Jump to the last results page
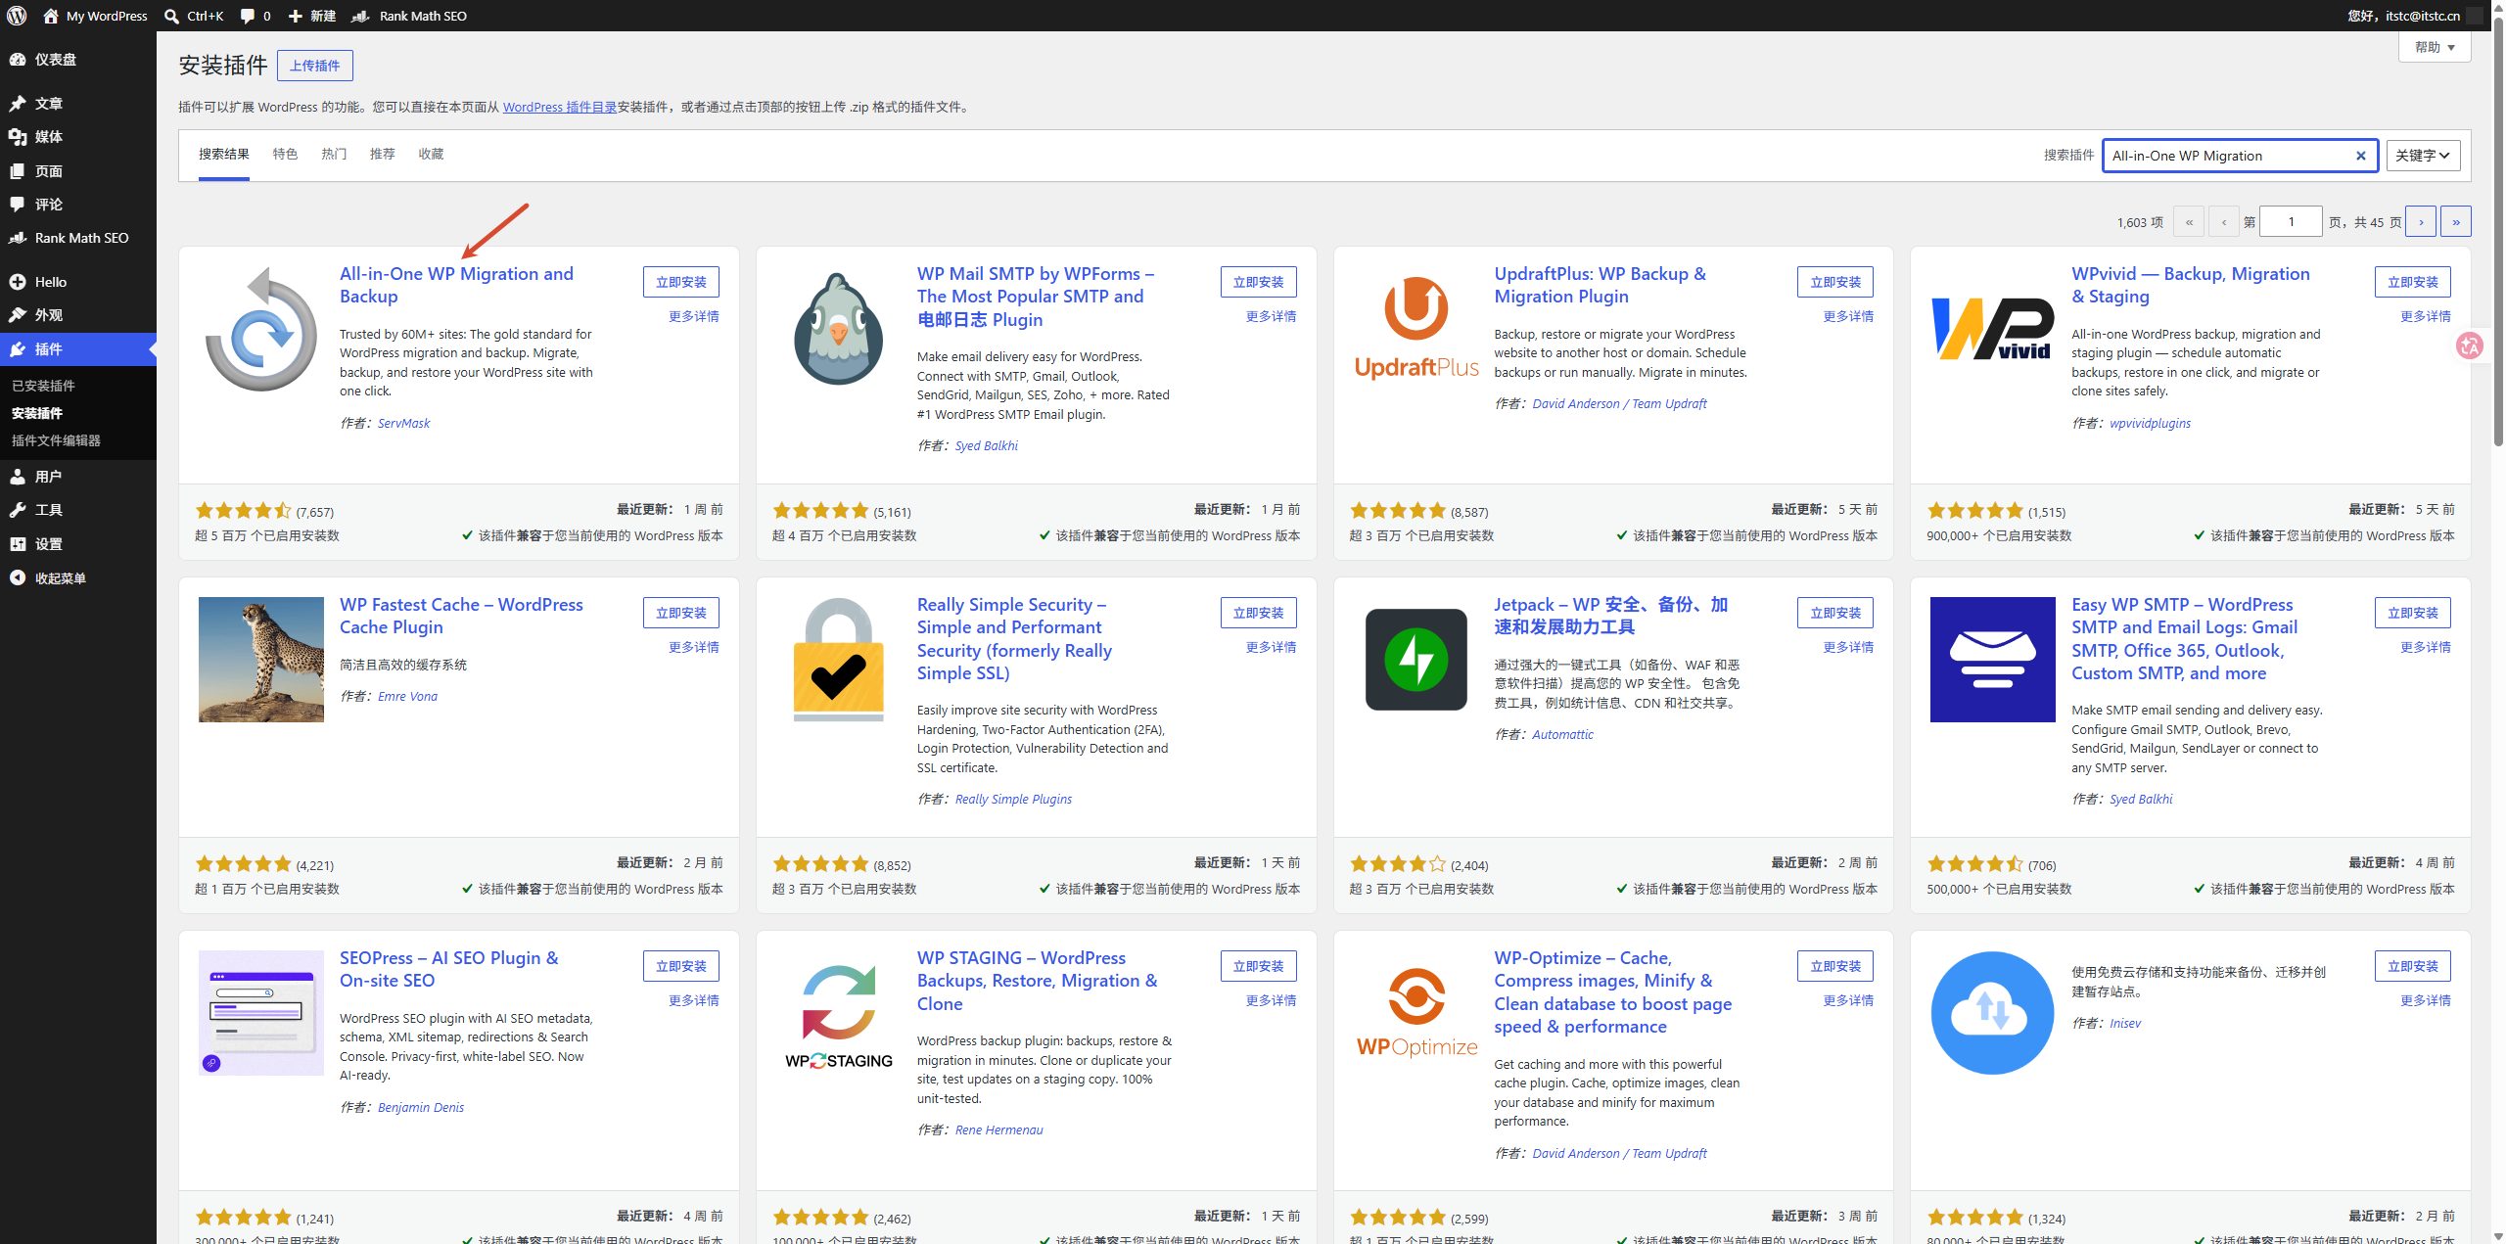Viewport: 2506px width, 1244px height. 2456,221
